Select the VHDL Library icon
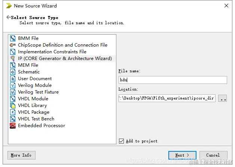Viewport: 235px width, 167px height. pos(13,105)
